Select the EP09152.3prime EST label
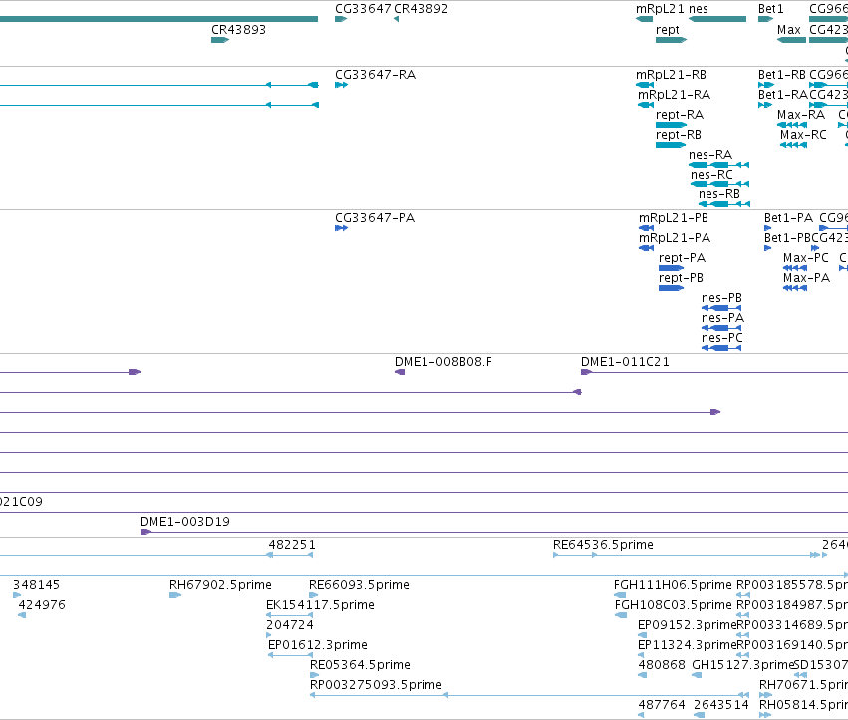 (x=688, y=625)
